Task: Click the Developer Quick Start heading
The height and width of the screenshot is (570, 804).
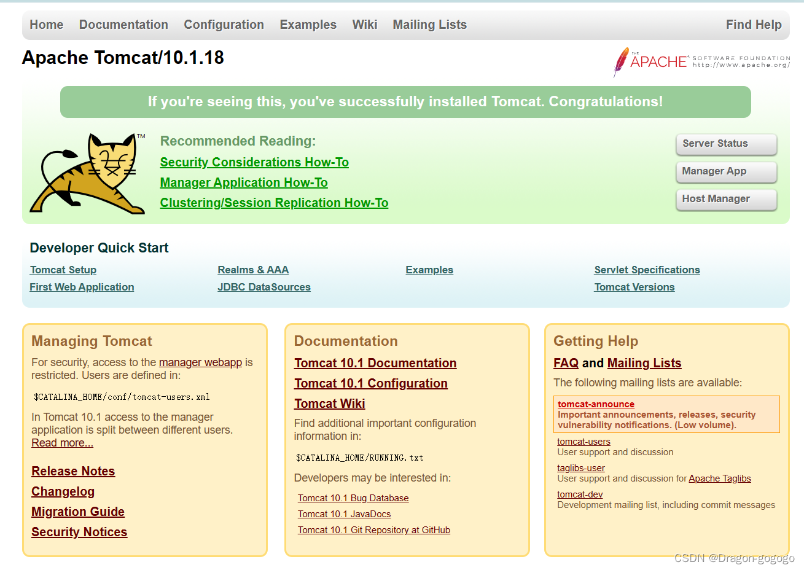Action: click(99, 248)
